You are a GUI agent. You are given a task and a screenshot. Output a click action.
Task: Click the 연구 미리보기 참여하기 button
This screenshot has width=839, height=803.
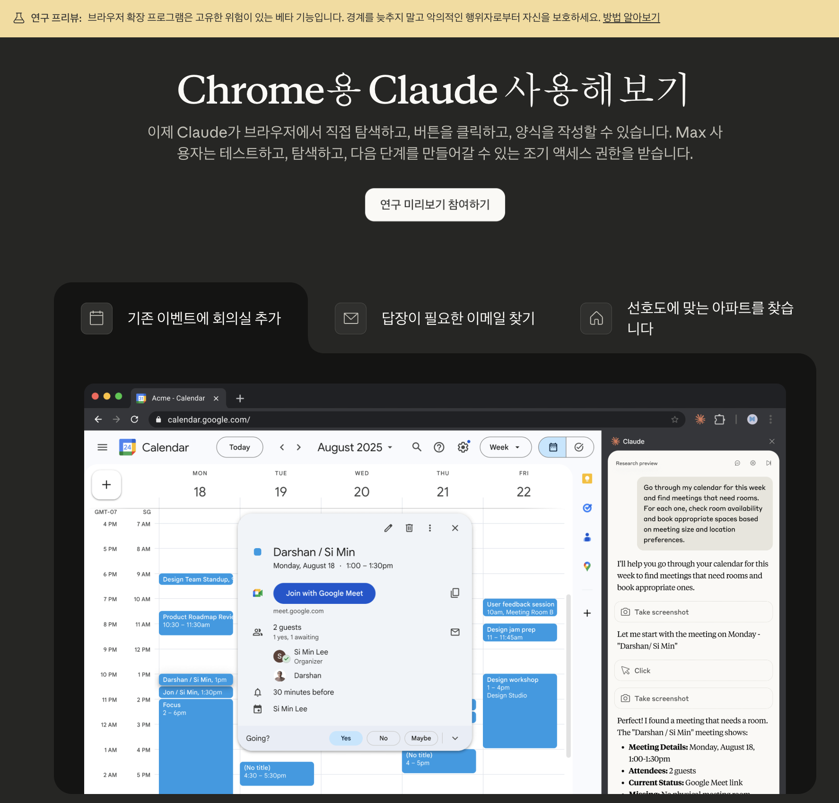435,204
